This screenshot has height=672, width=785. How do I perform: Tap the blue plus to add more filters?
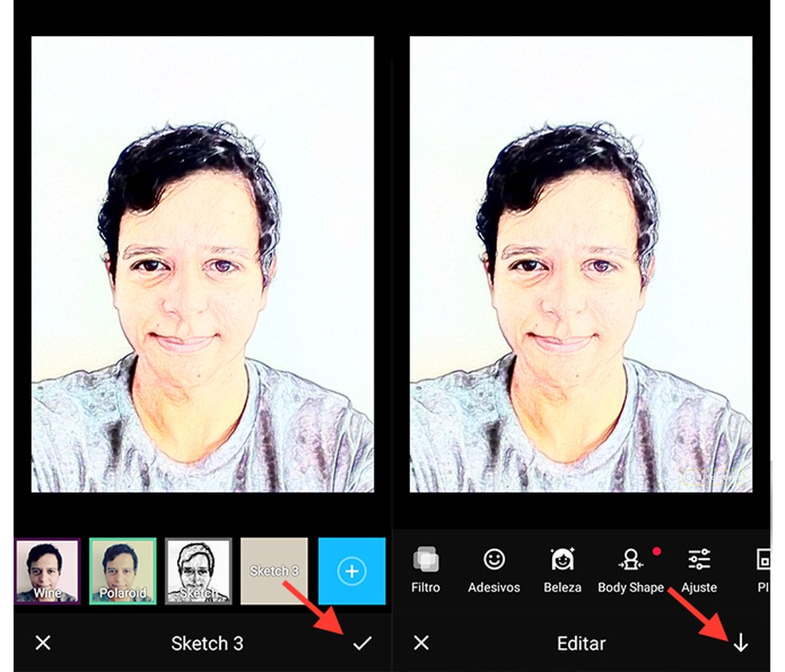351,571
